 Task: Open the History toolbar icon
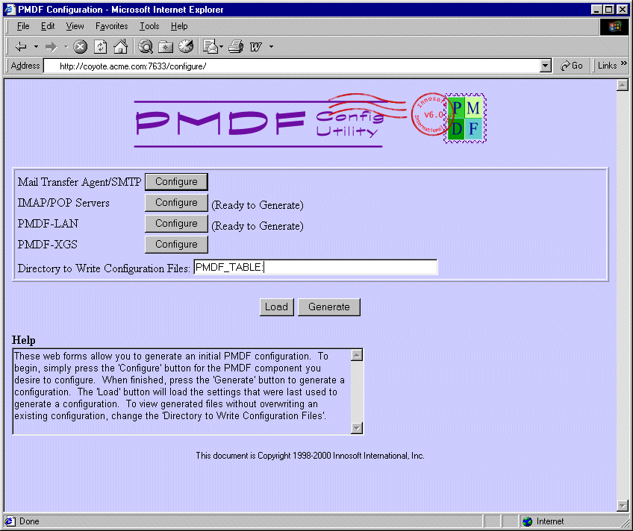click(x=185, y=47)
